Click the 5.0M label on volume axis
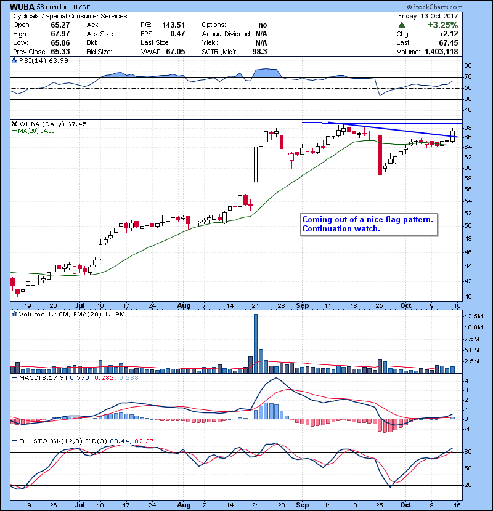493x511 pixels. pos(472,350)
